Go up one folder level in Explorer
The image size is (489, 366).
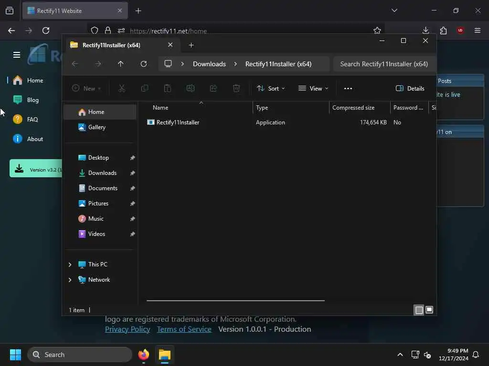point(120,64)
